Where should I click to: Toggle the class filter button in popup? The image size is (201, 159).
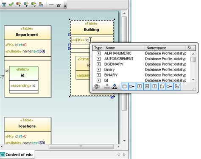click(x=124, y=86)
